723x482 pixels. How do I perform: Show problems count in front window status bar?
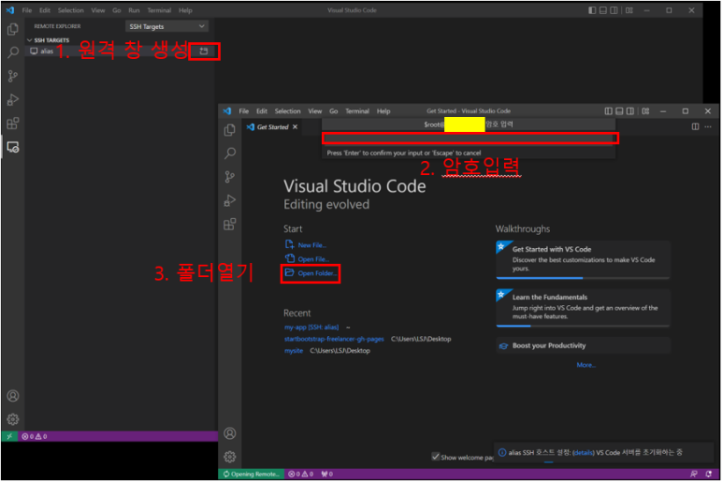tap(300, 474)
